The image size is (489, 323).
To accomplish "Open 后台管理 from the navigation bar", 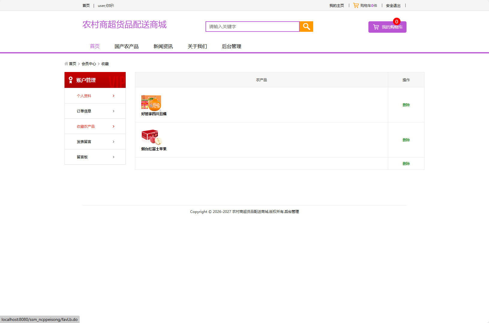I will coord(231,46).
